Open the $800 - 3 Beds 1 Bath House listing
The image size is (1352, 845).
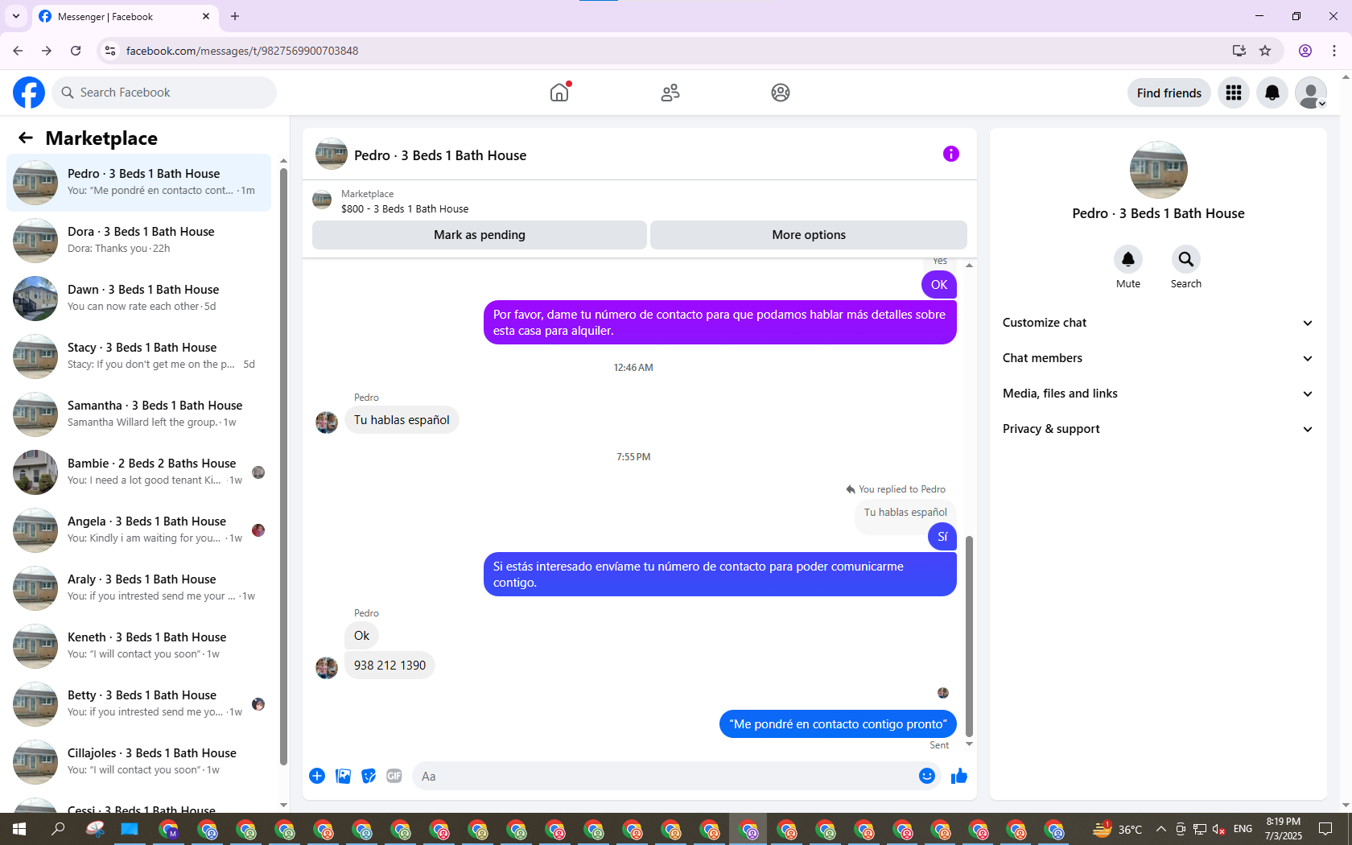pyautogui.click(x=405, y=208)
